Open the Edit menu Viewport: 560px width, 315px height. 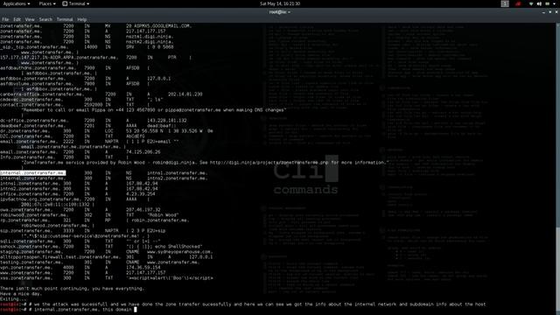pos(17,19)
